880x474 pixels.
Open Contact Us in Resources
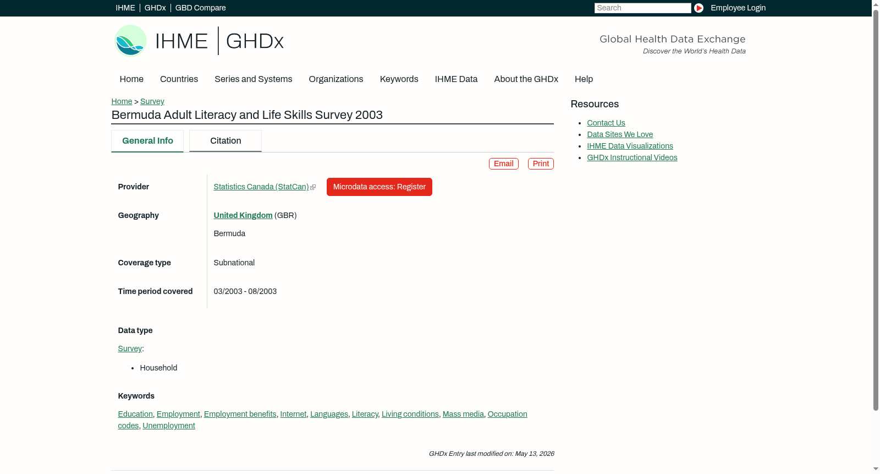click(606, 123)
